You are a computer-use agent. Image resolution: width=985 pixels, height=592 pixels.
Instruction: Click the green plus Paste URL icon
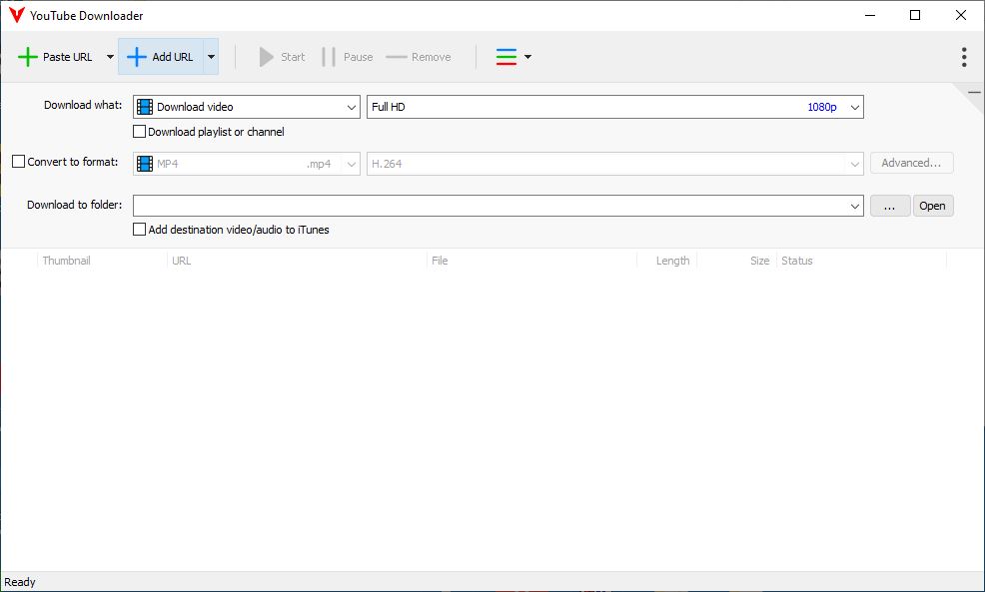coord(28,57)
